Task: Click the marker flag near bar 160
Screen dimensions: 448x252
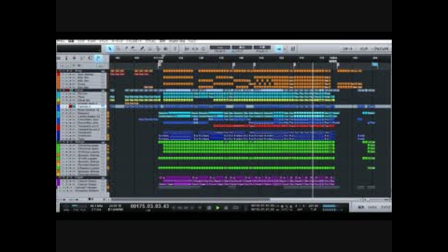Action: (x=255, y=65)
